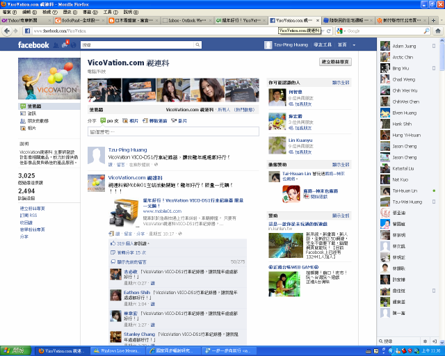The image size is (445, 356).
Task: Open chat with Arctic Chin
Action: (408, 57)
